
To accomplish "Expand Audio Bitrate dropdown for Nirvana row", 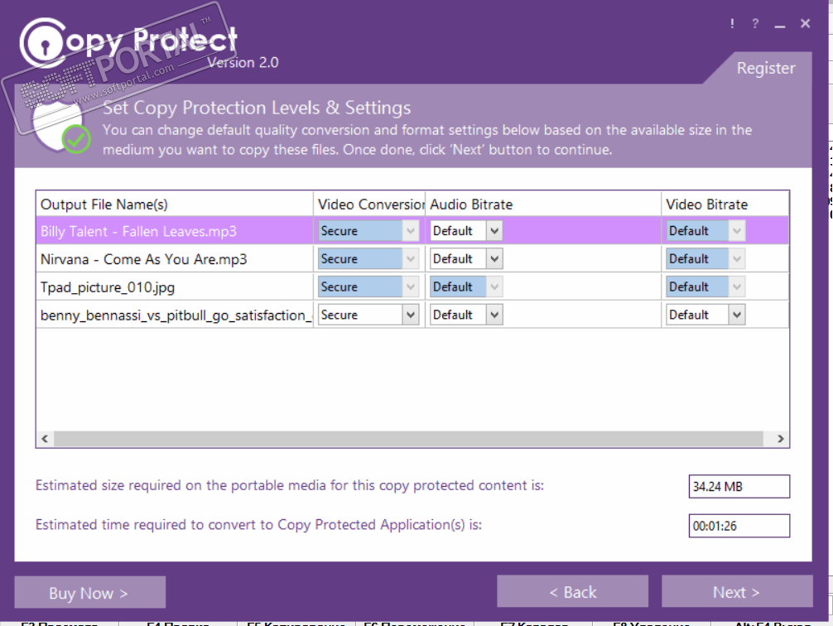I will [494, 259].
